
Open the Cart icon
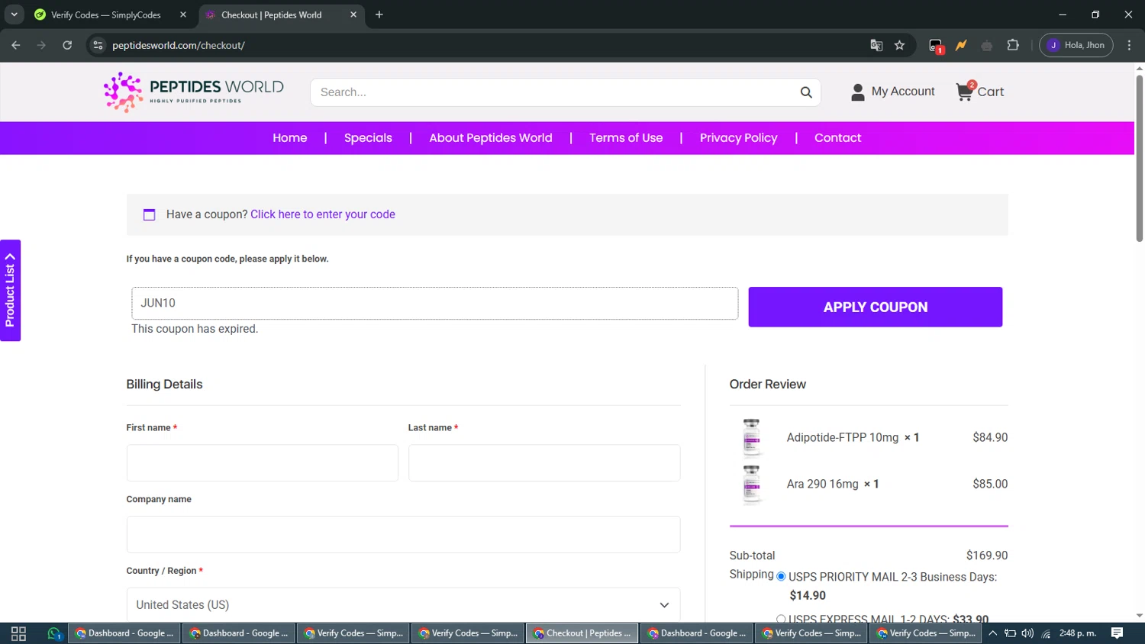pos(966,92)
